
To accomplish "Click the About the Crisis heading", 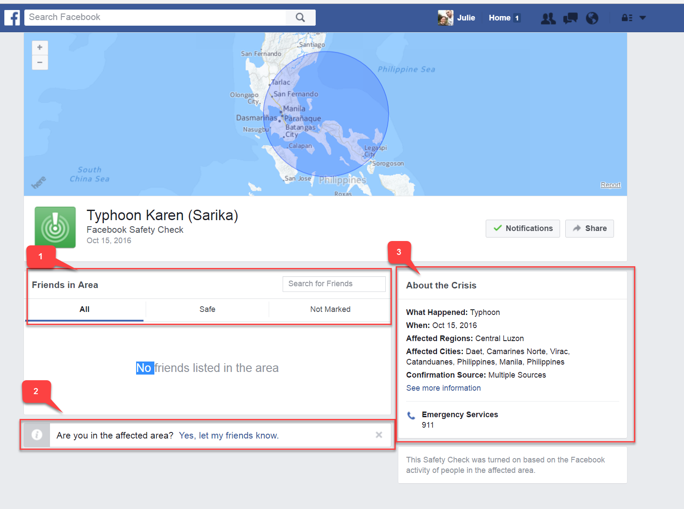I will [x=441, y=285].
